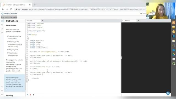This screenshot has width=176, height=99.
Task: Open the orange RSS feed app icon
Action: (174, 23)
